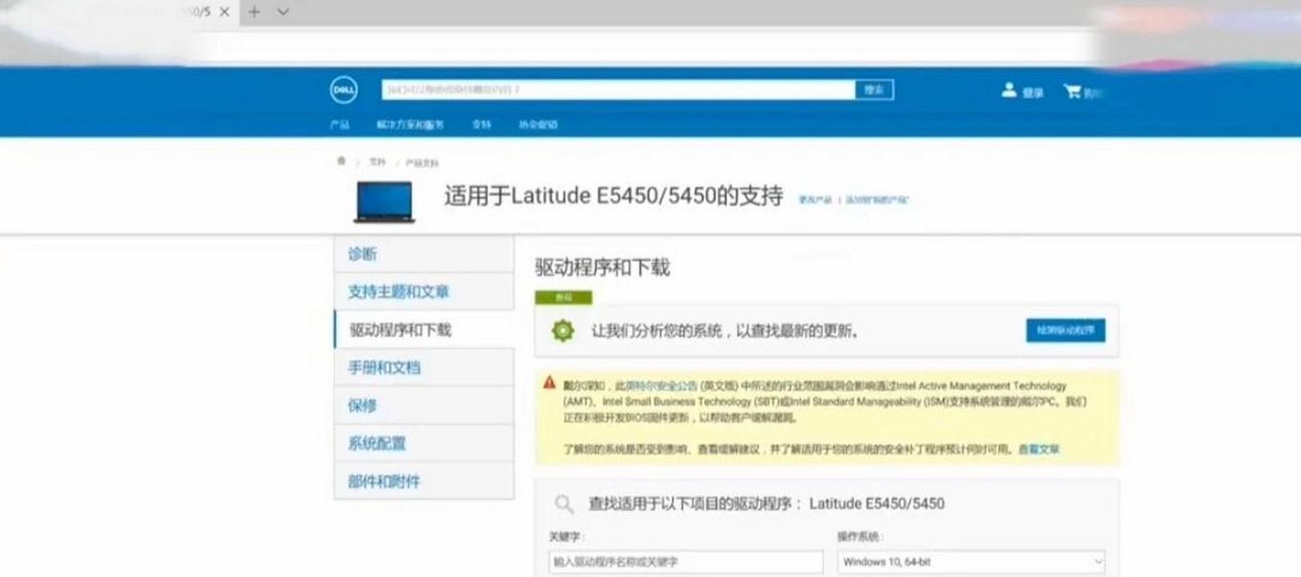Select 支持主题和文章 in the sidebar
This screenshot has width=1301, height=577.
click(x=424, y=292)
